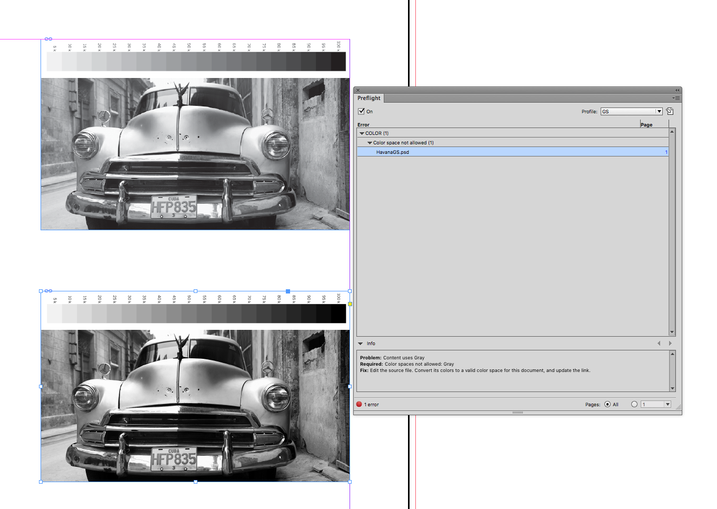
Task: Click the Preflight panel bottom gripper bar
Action: [517, 413]
